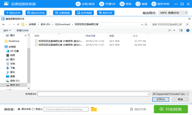Open the 分割视频 split video tool
The image size is (192, 115).
[x=62, y=13]
